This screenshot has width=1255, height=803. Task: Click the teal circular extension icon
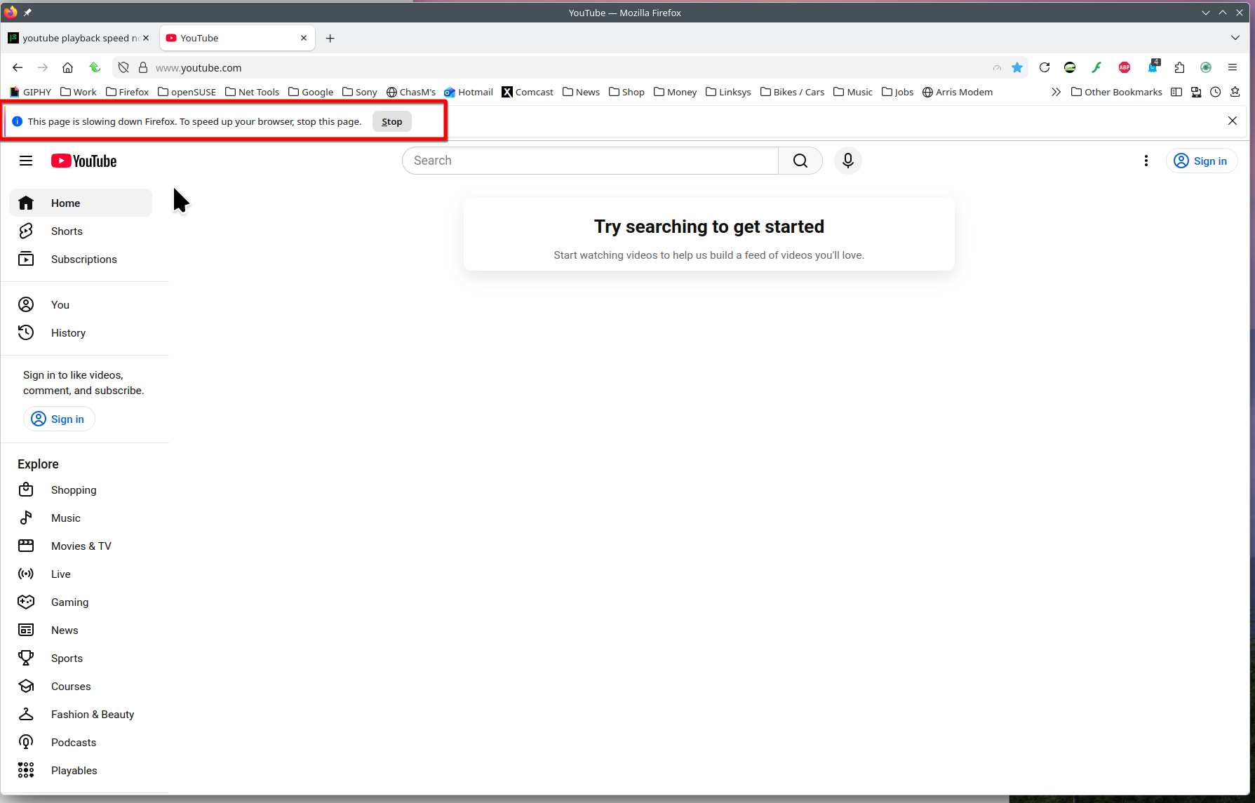pyautogui.click(x=1206, y=67)
